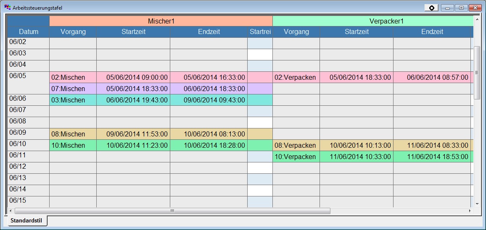Click the 03:Mischen operation cell
This screenshot has height=230, width=486.
click(73, 100)
